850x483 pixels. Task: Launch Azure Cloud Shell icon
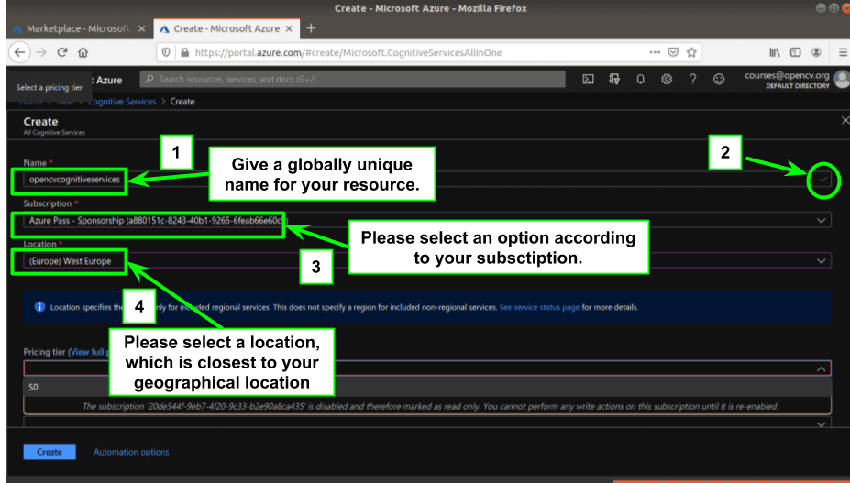click(x=588, y=79)
